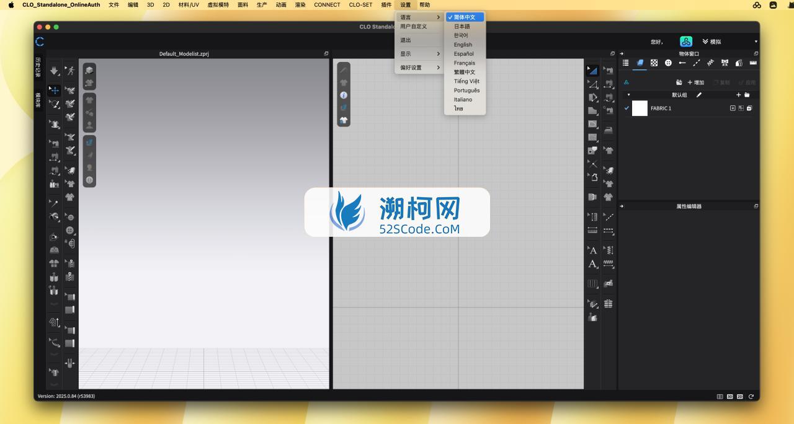Select the Transform Pattern tool in 2D toolbar
The height and width of the screenshot is (424, 794).
tap(593, 71)
